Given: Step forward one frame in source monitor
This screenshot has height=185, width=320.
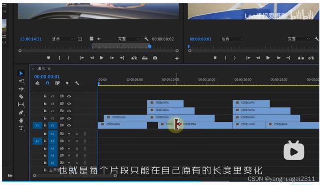Looking at the screenshot, I should coord(112,58).
